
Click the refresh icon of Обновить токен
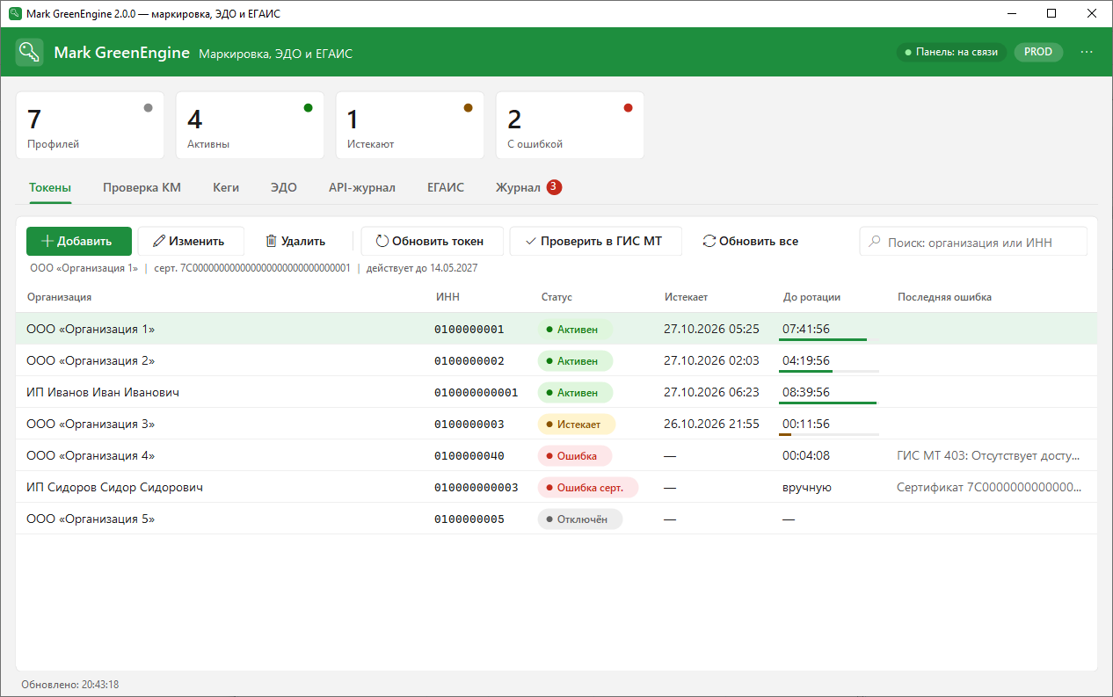[x=382, y=241]
